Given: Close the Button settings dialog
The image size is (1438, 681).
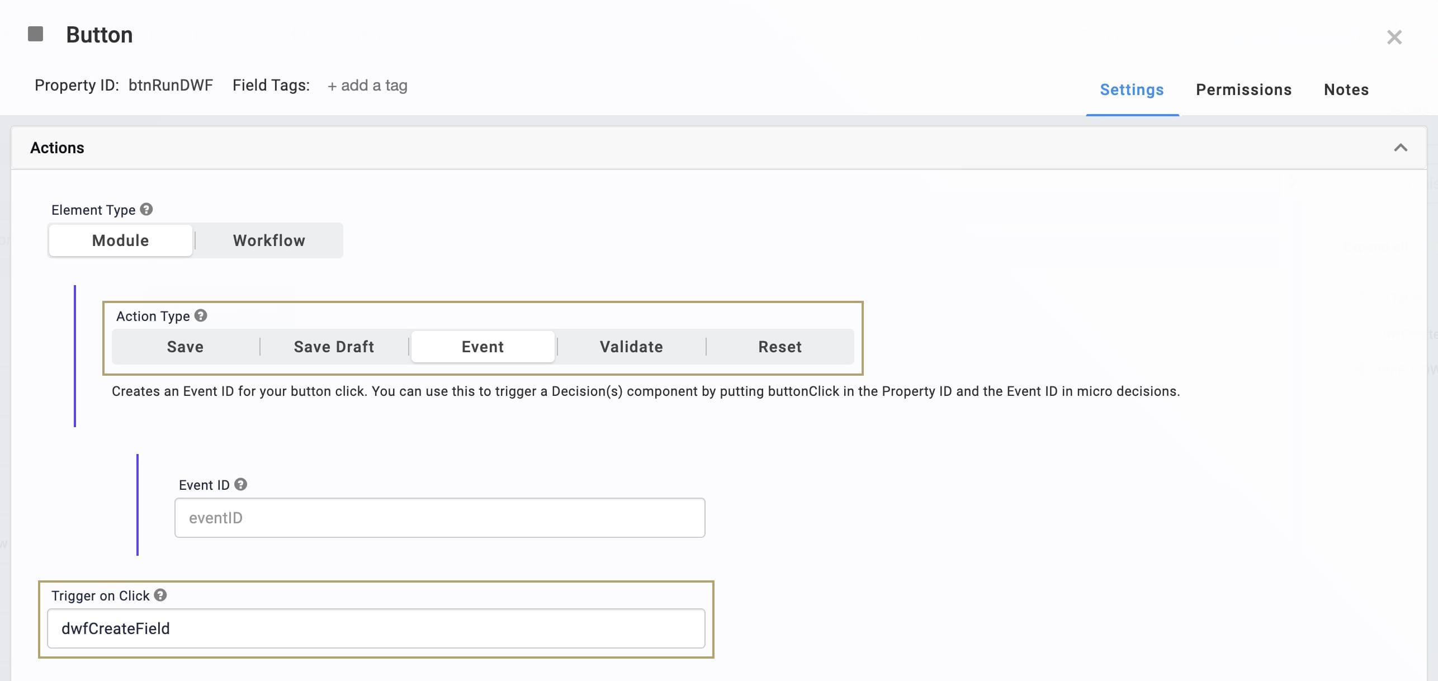Looking at the screenshot, I should tap(1394, 37).
